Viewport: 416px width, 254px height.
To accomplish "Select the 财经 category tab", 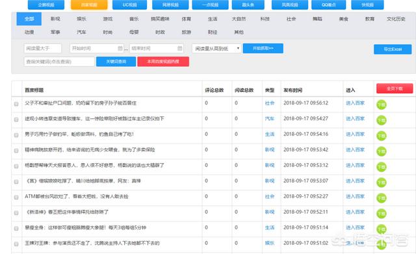I will [x=213, y=32].
